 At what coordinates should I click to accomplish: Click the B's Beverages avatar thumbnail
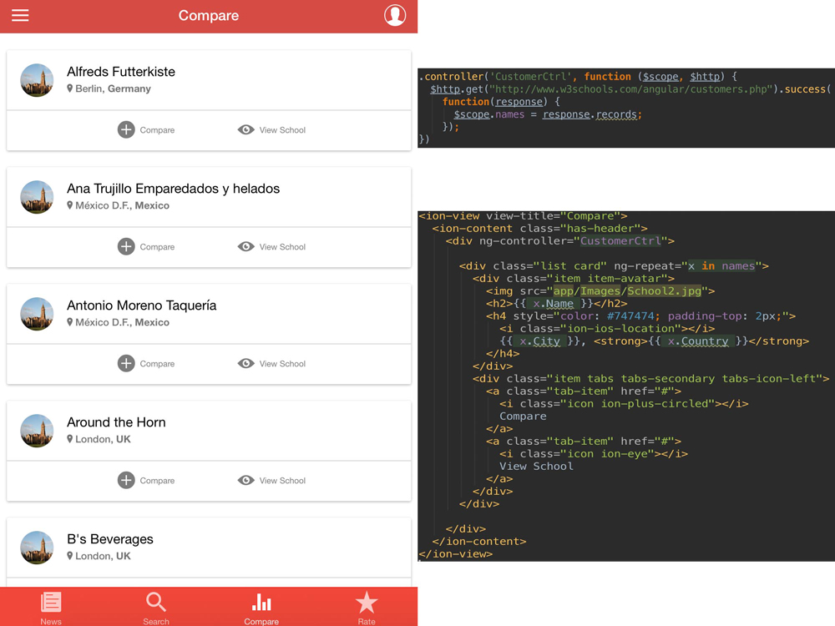pyautogui.click(x=37, y=548)
